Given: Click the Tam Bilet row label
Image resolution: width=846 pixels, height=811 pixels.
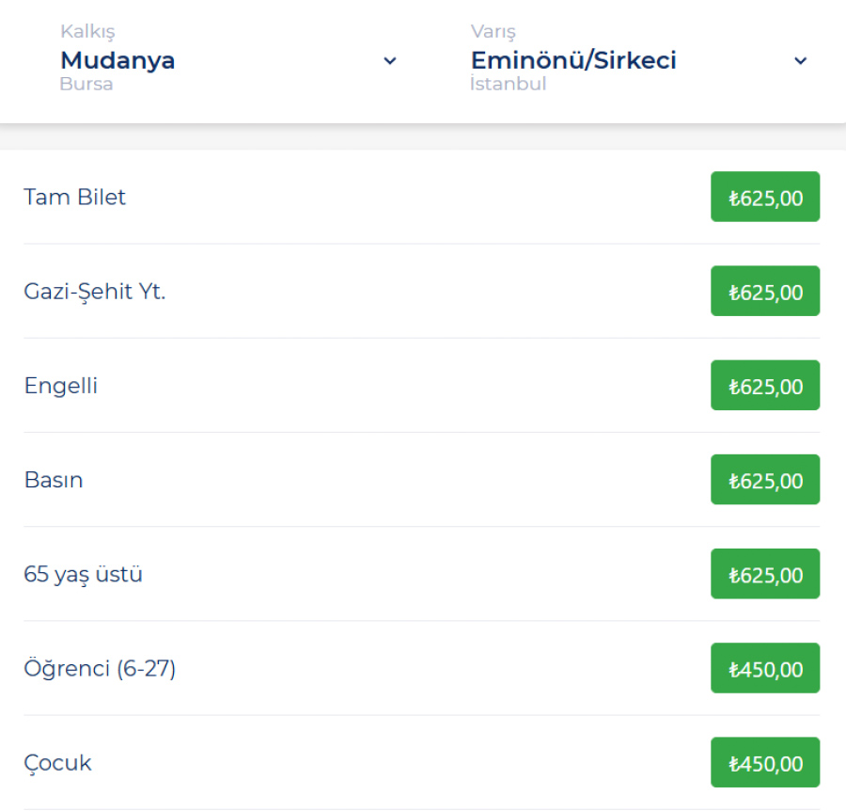Looking at the screenshot, I should click(x=75, y=198).
